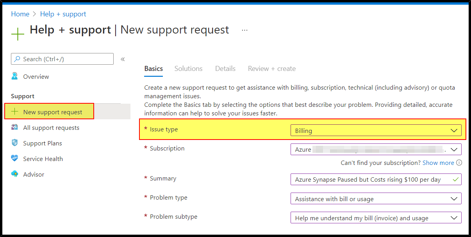Click the Support Plans shield icon
The width and height of the screenshot is (471, 237).
click(x=15, y=143)
